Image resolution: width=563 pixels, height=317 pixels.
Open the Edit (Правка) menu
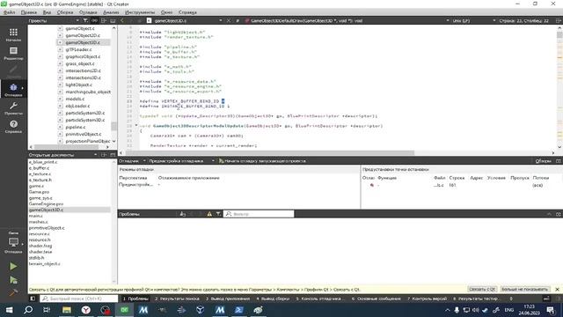click(x=29, y=12)
